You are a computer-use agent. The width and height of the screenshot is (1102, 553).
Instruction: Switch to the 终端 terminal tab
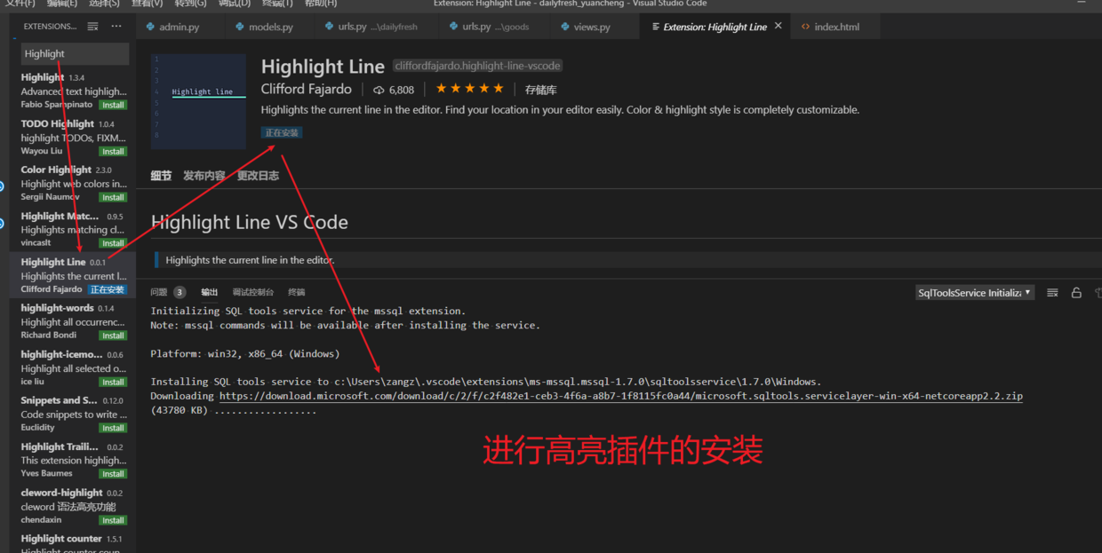tap(297, 292)
